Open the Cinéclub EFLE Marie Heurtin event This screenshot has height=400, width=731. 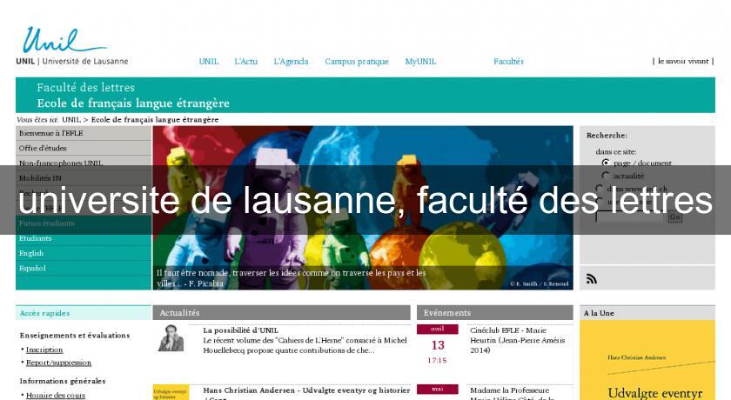(517, 340)
